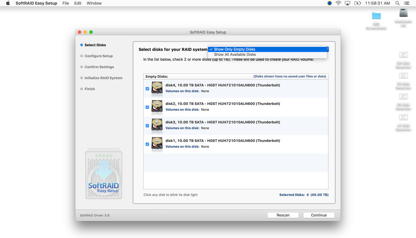The image size is (416, 238).
Task: Click the disk3 10.00 TB SATA row title
Action: pos(223,122)
